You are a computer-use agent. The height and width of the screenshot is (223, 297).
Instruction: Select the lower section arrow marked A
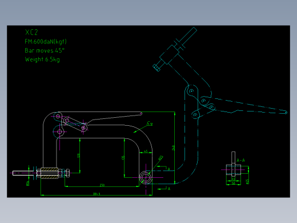pos(164,189)
